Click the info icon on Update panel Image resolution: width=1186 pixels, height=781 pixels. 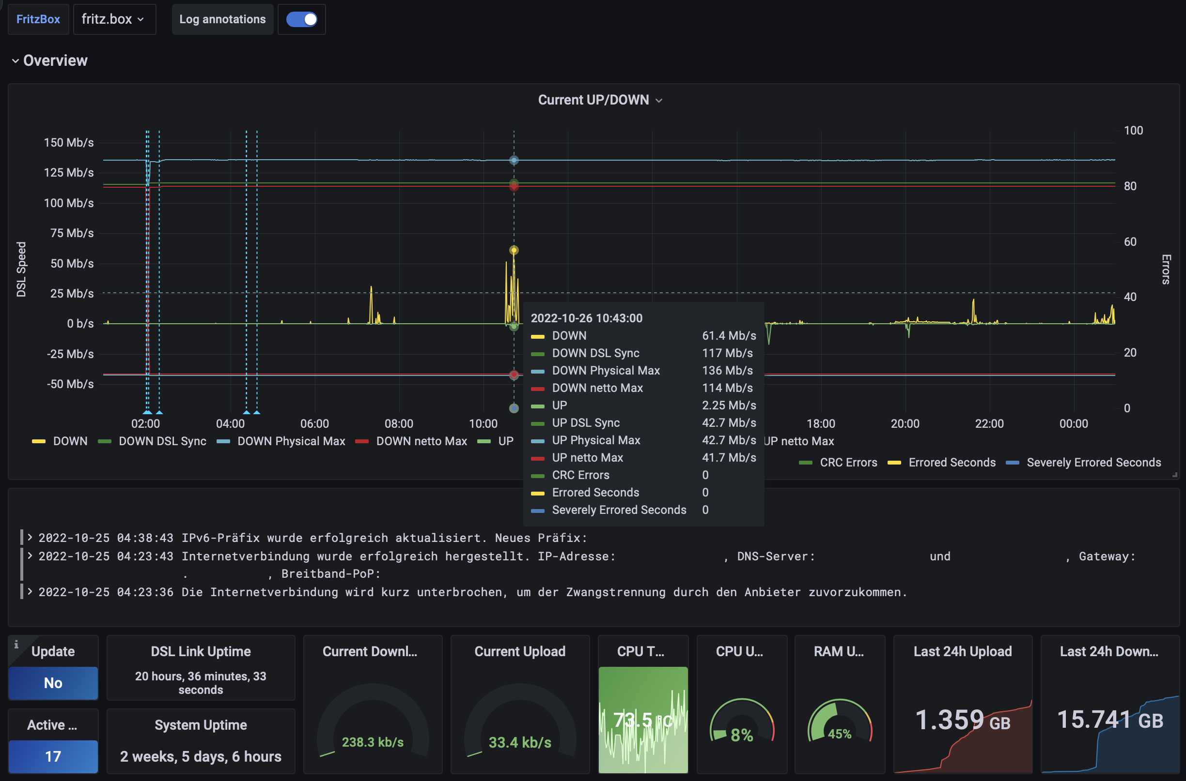point(16,644)
